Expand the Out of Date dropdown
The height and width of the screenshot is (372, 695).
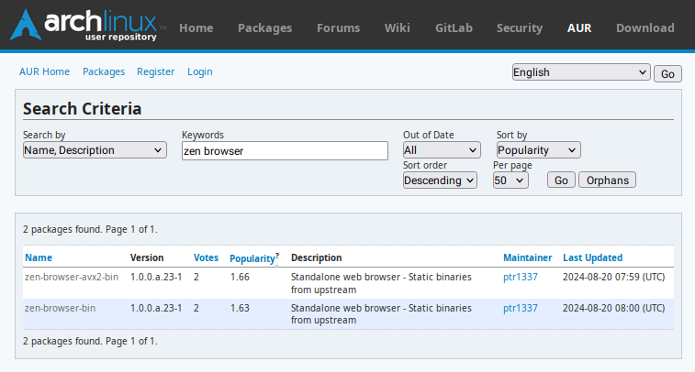442,150
